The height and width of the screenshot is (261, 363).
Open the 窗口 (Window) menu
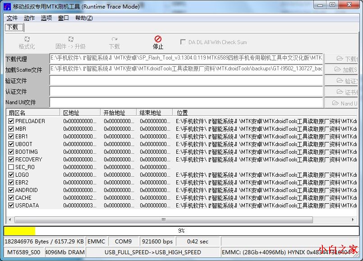(x=64, y=18)
